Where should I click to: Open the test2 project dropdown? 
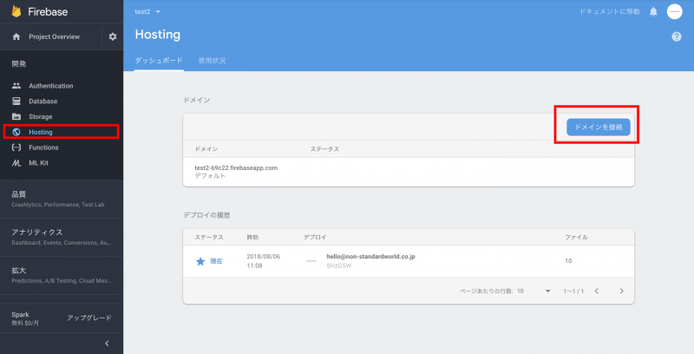click(x=147, y=11)
